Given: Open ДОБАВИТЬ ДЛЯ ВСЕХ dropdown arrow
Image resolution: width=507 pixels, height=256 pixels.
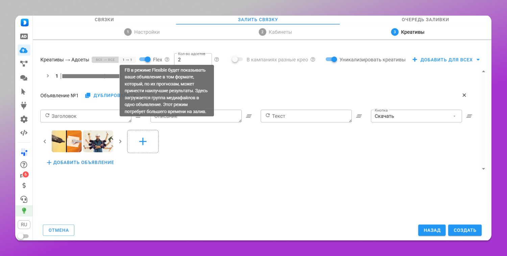Looking at the screenshot, I should pos(478,60).
